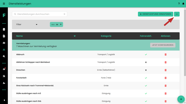Click the Dienstleistungen page title

pyautogui.click(x=20, y=4)
